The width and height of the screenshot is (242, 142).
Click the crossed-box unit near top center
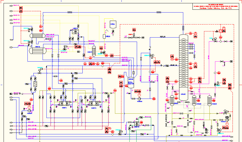point(75,32)
